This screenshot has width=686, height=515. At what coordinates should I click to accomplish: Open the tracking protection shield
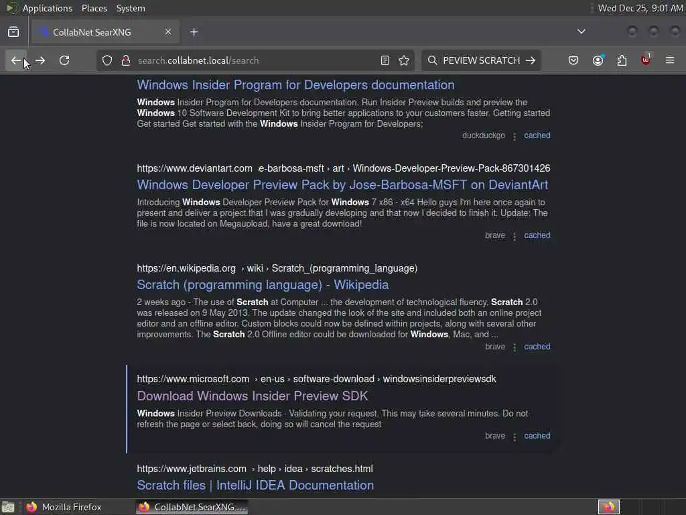point(107,60)
